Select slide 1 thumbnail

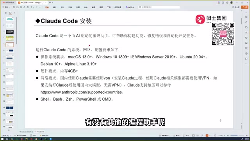pos(10,19)
